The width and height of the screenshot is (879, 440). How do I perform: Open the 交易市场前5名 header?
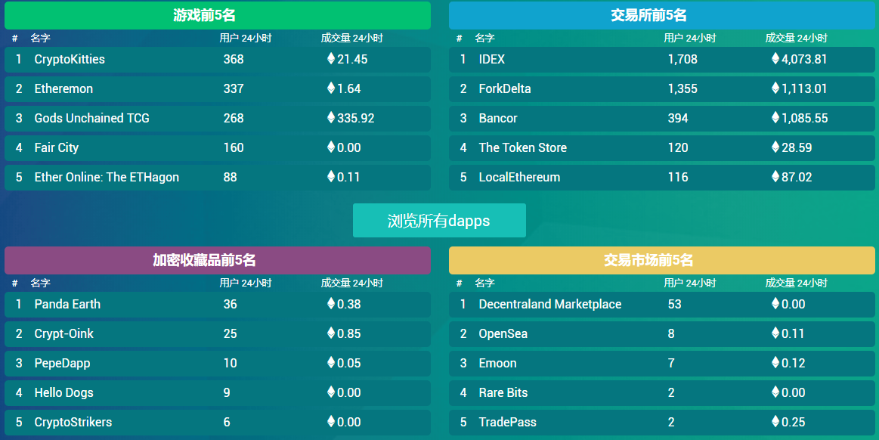point(661,260)
